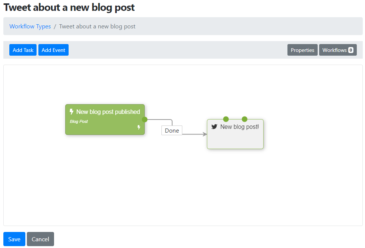
Task: Click the Twitter bird icon on task
Action: point(214,127)
